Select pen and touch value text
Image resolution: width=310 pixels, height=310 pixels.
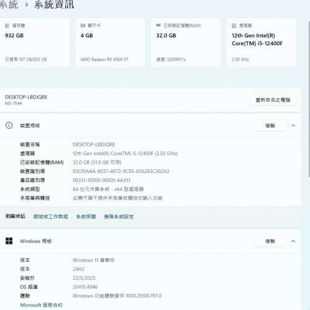pyautogui.click(x=118, y=198)
